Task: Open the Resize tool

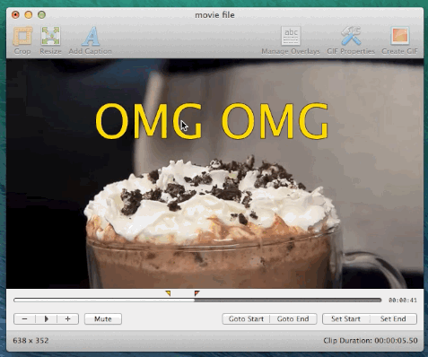Action: point(50,36)
